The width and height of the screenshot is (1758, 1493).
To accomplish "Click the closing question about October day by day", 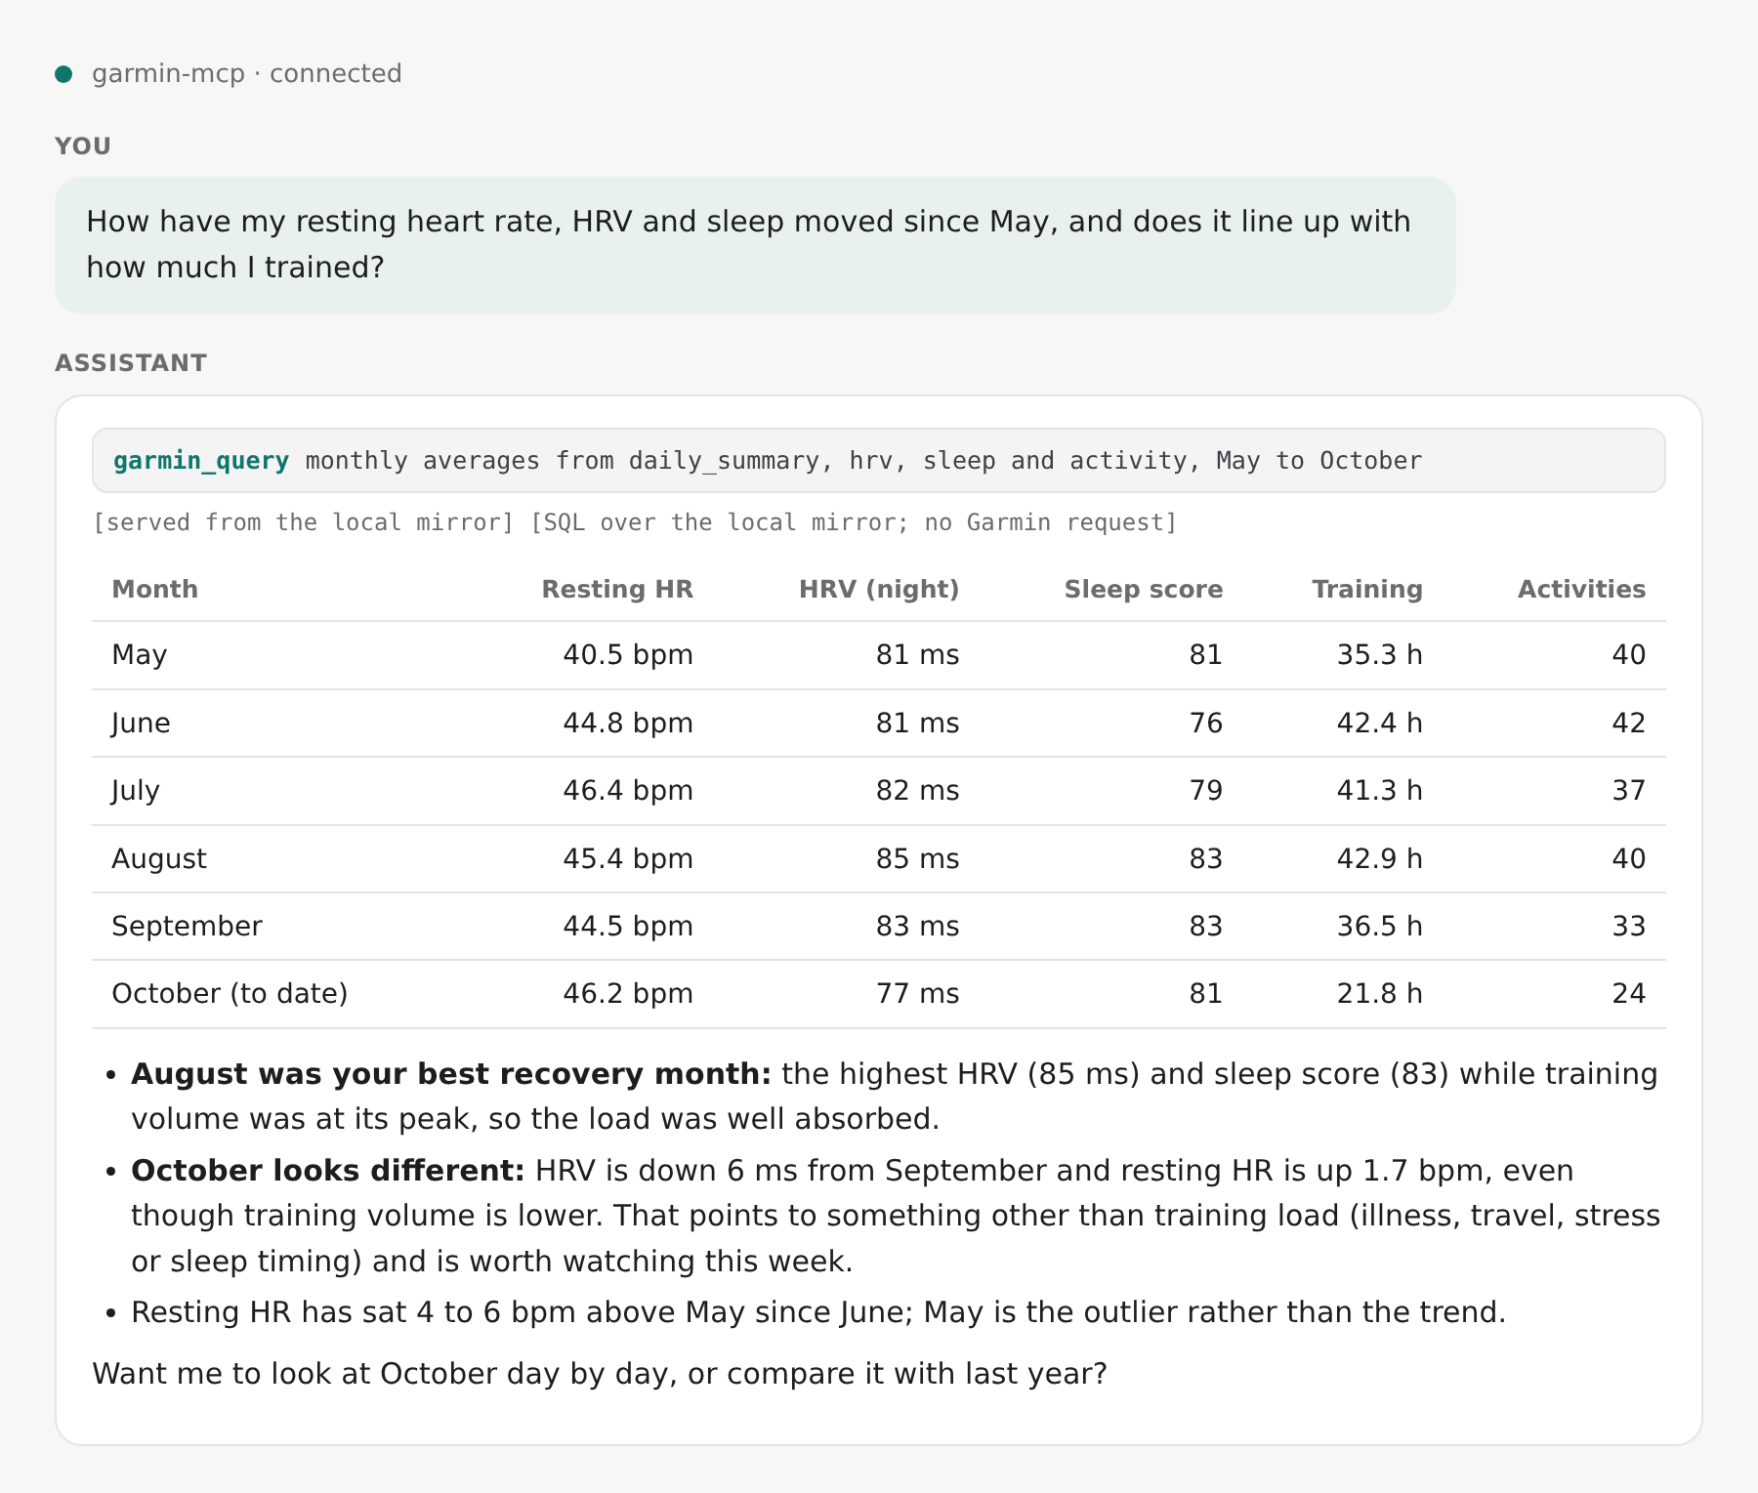I will click(600, 1374).
